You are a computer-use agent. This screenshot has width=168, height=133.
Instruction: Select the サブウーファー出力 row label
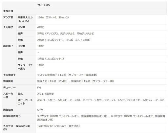click(25, 67)
